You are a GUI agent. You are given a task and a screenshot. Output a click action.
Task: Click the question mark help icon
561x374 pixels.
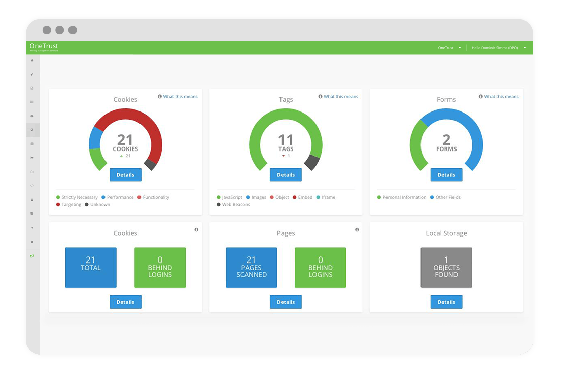32,228
